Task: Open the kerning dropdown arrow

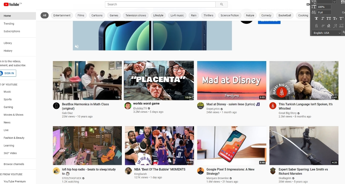Action: 334,2
